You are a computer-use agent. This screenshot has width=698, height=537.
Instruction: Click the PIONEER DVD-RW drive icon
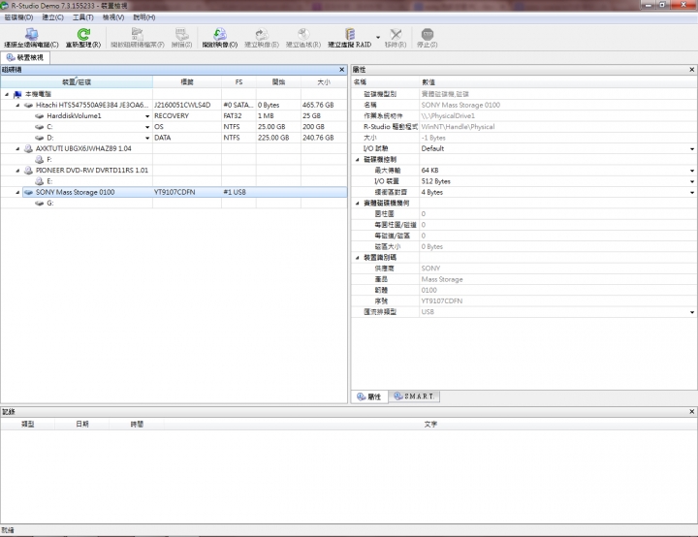pos(28,170)
